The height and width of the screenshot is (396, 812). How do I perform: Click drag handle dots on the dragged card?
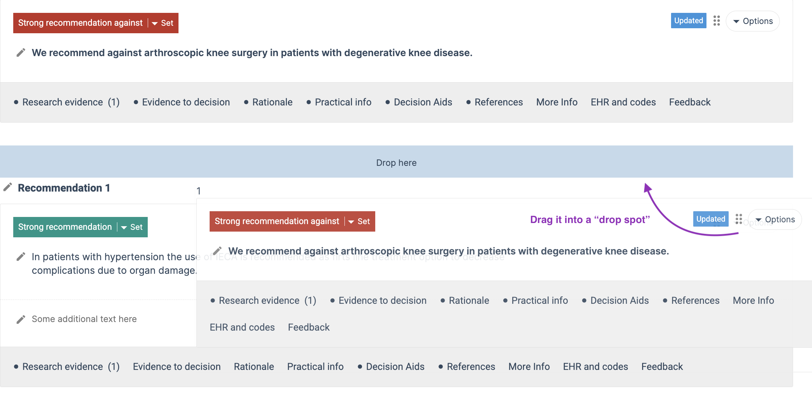(739, 219)
